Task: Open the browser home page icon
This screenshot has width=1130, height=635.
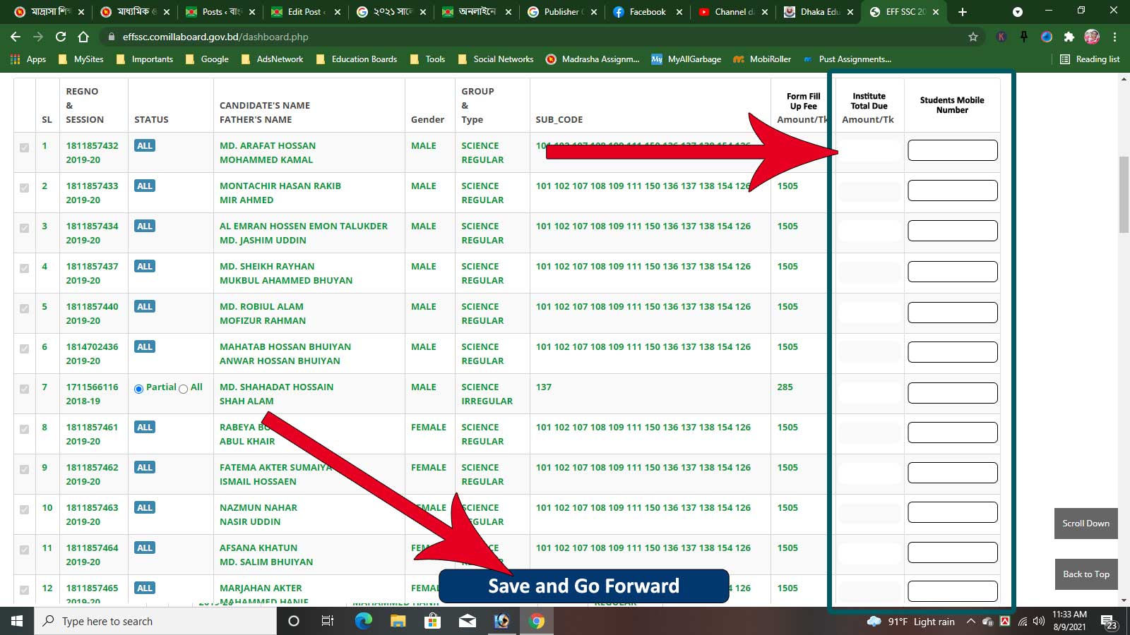Action: click(83, 37)
